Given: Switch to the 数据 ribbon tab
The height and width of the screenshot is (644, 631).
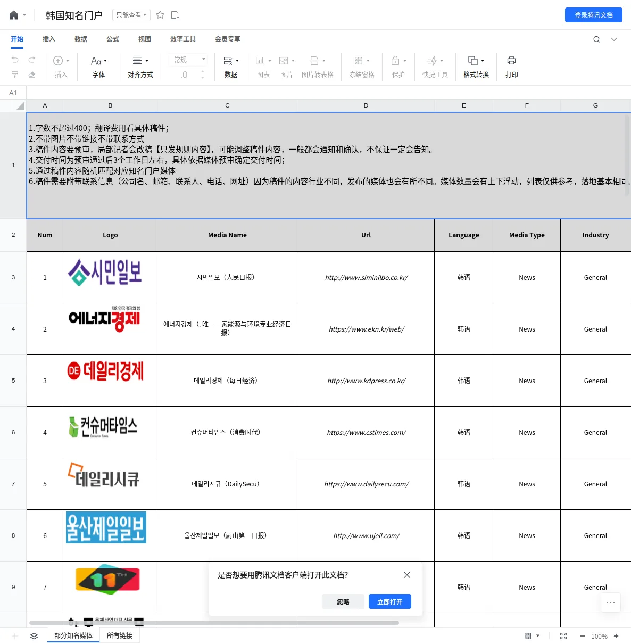Looking at the screenshot, I should (81, 39).
